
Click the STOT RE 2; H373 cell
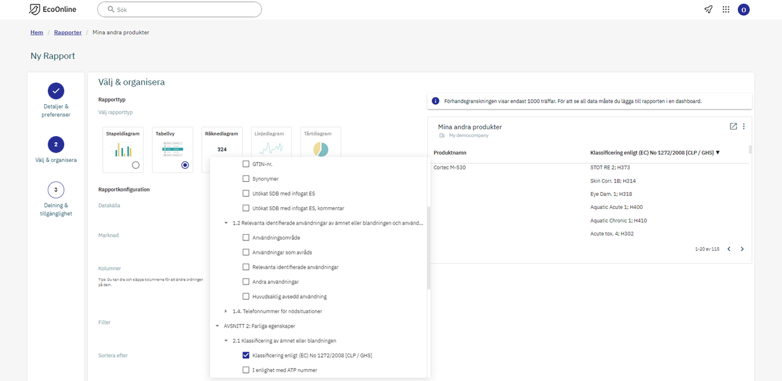click(x=611, y=168)
